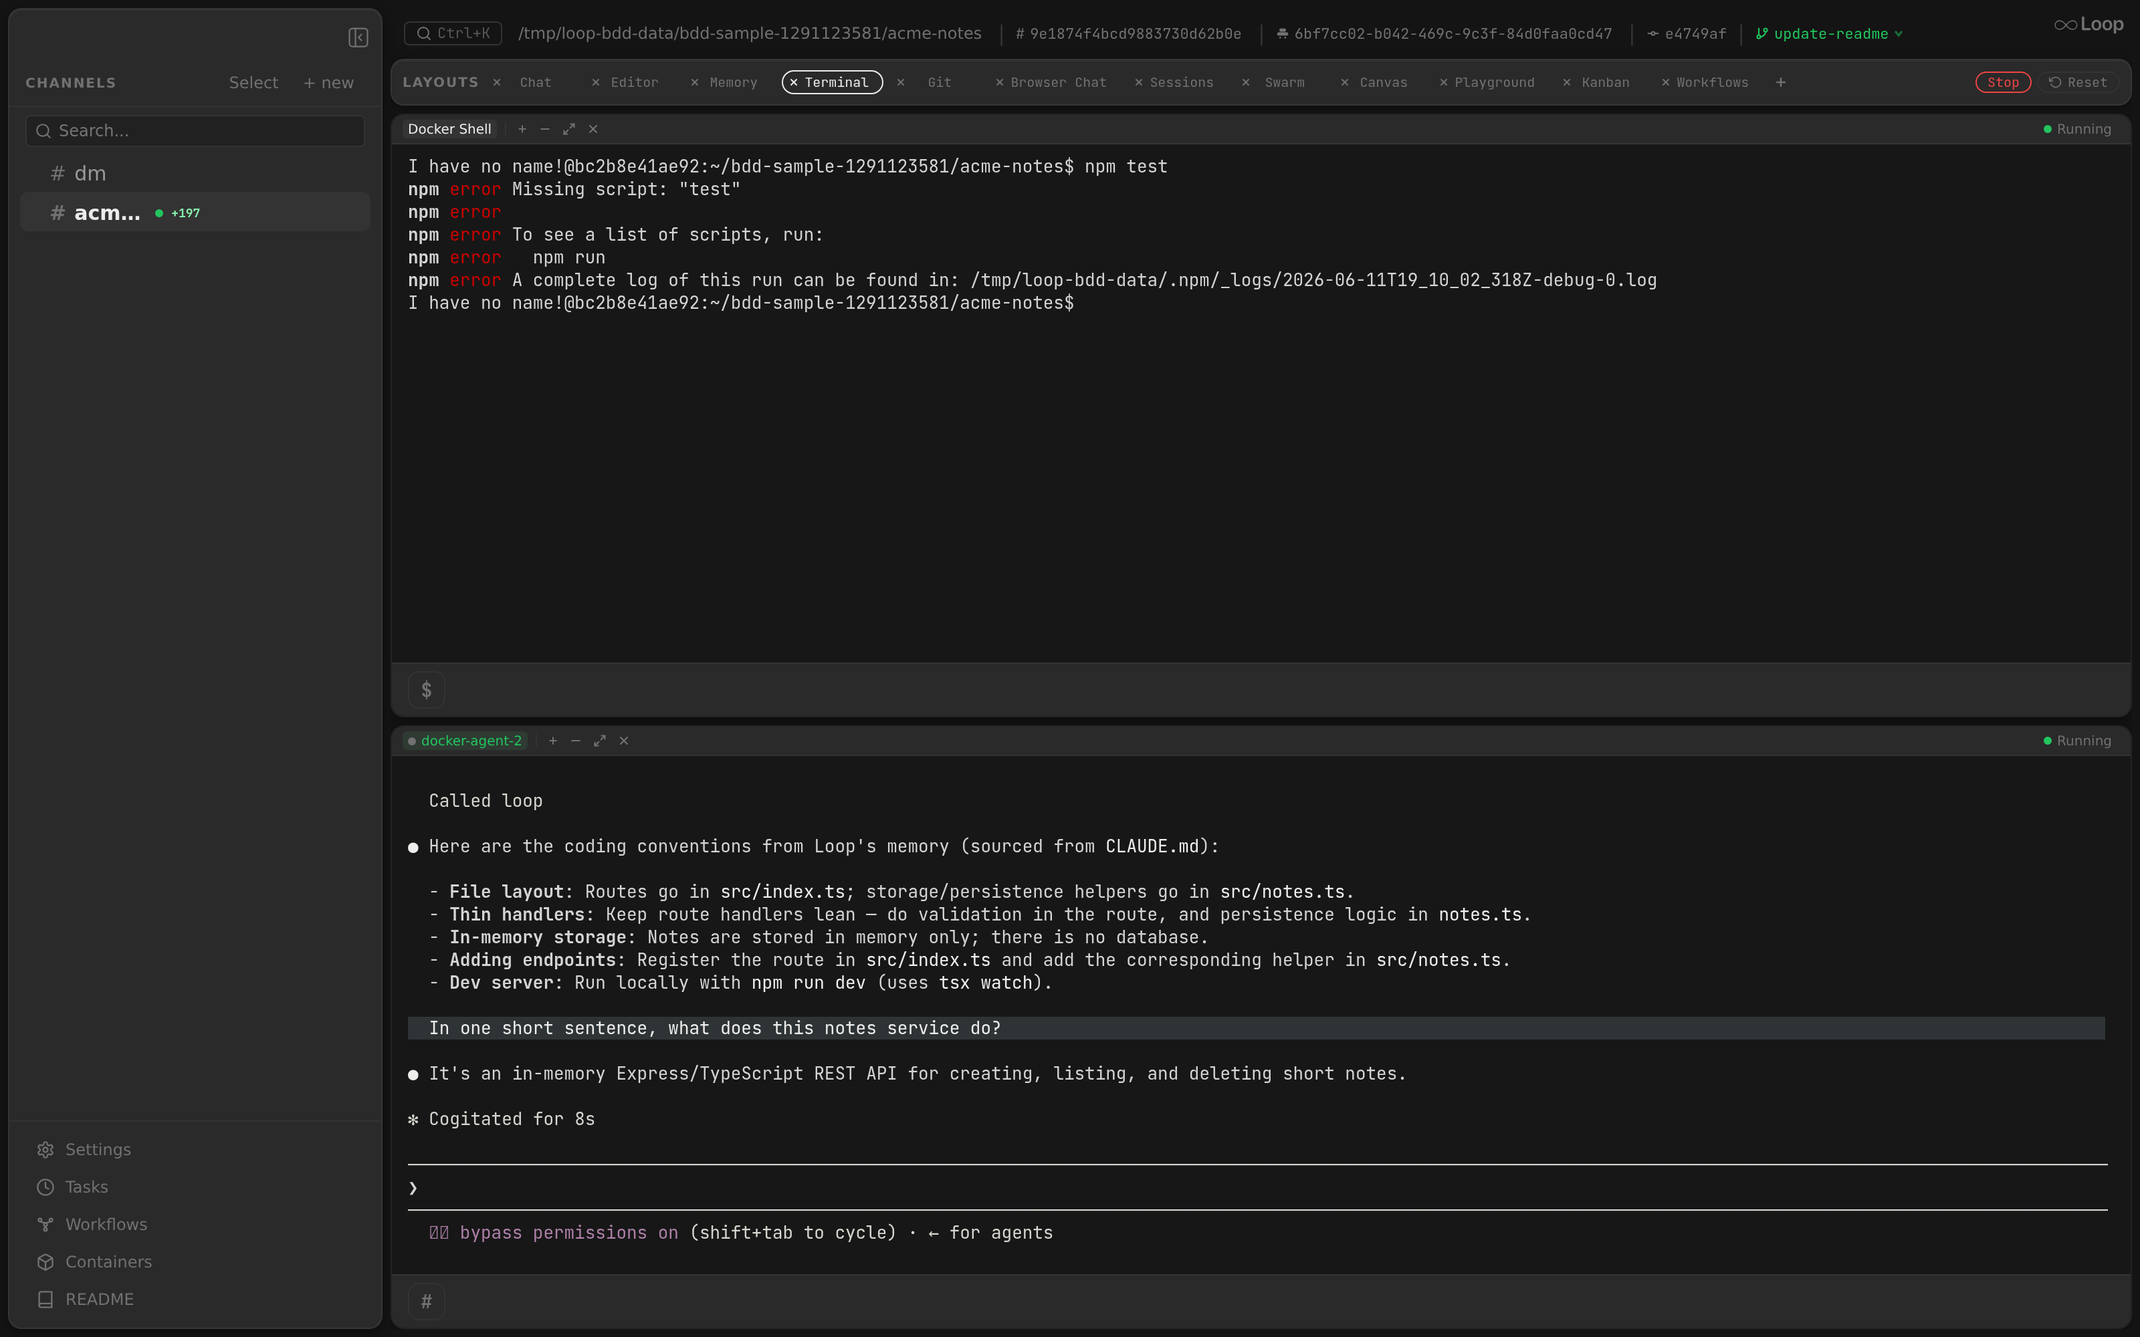Add a pane next to docker-agent-2
Viewport: 2140px width, 1337px height.
(552, 741)
